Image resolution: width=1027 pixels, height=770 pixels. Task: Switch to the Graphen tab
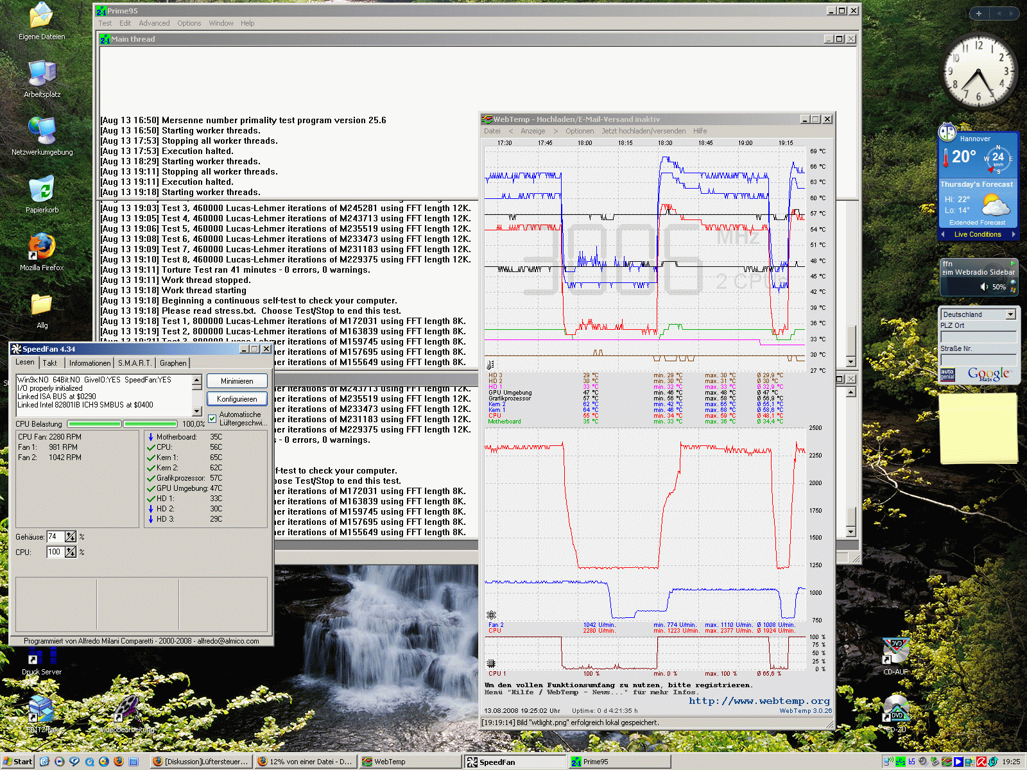173,363
